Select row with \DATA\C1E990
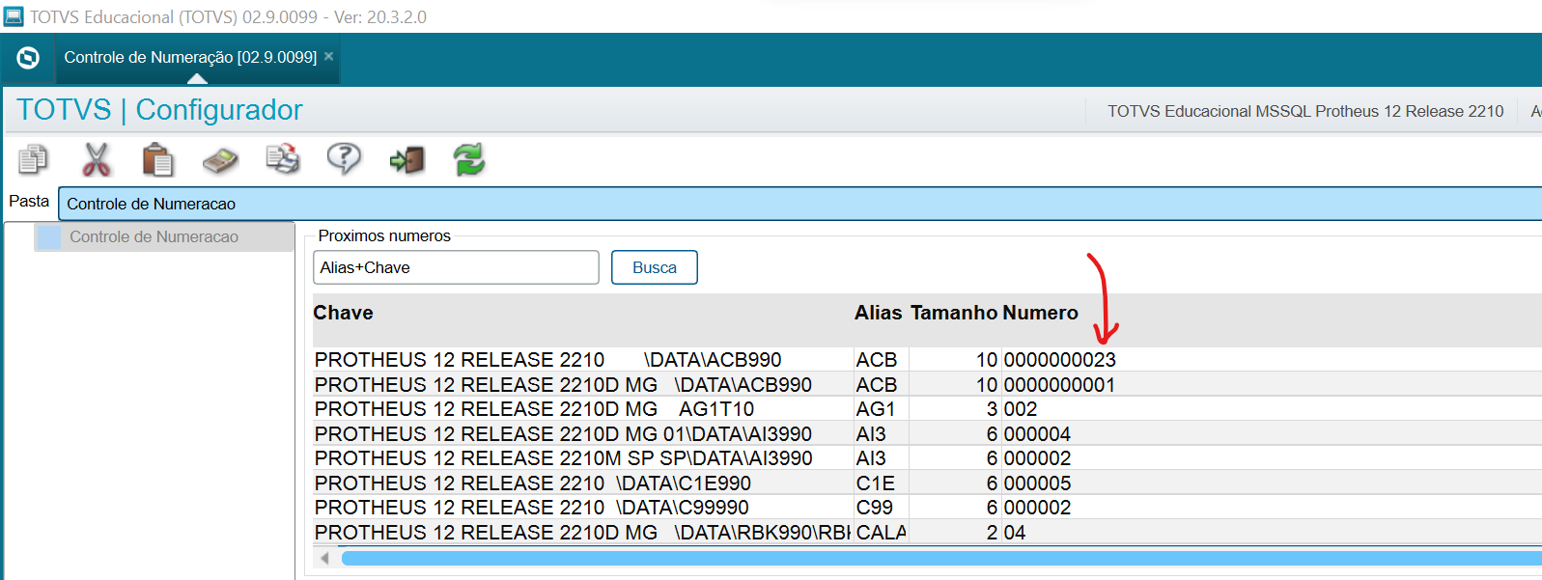The image size is (1542, 580). click(x=927, y=483)
